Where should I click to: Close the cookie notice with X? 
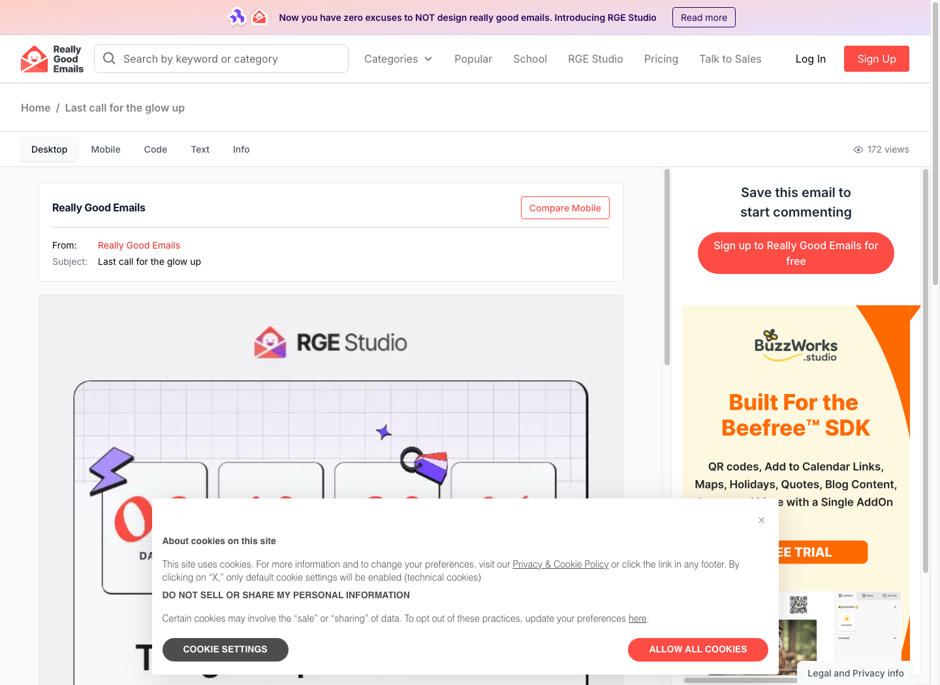tap(761, 520)
